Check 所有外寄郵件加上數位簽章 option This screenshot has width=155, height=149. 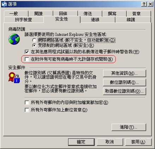27,110
